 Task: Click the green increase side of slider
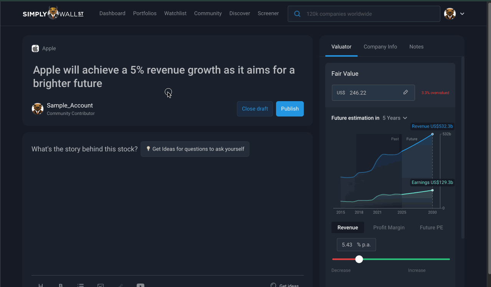(406, 259)
